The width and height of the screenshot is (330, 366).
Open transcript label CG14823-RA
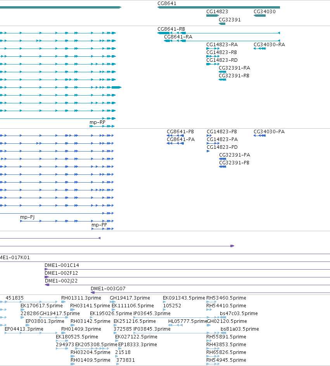[x=222, y=45]
